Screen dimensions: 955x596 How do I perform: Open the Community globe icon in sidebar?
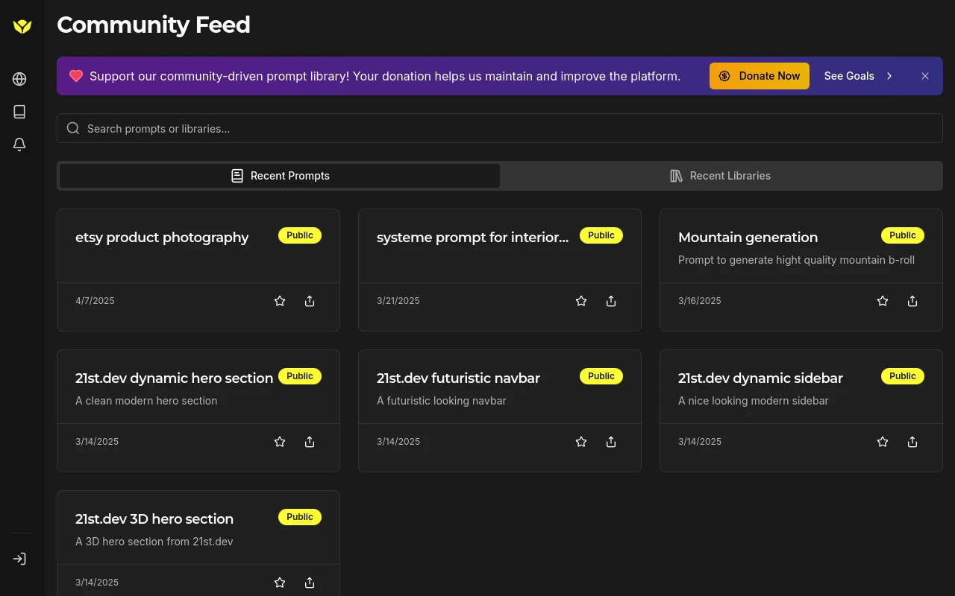(x=19, y=79)
